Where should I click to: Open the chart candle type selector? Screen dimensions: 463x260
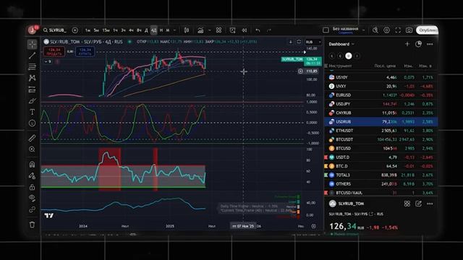tap(187, 30)
